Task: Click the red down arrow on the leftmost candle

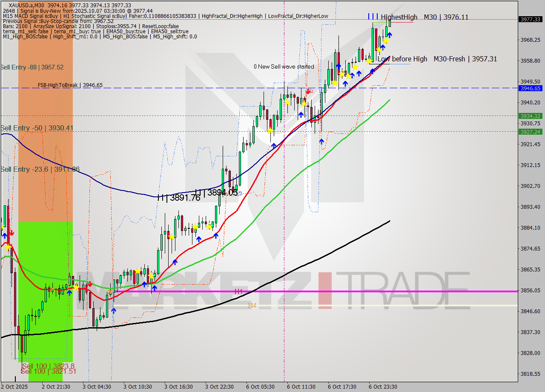Action: (12, 233)
